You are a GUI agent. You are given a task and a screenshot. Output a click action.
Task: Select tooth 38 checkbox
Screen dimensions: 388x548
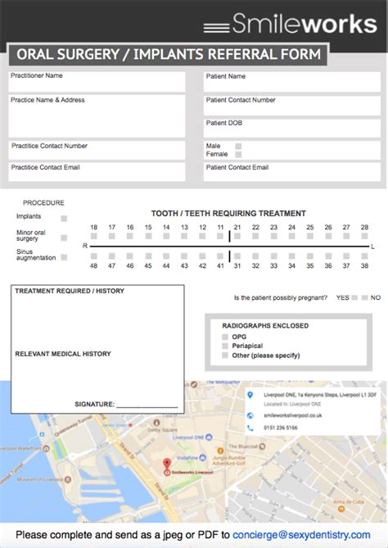364,256
